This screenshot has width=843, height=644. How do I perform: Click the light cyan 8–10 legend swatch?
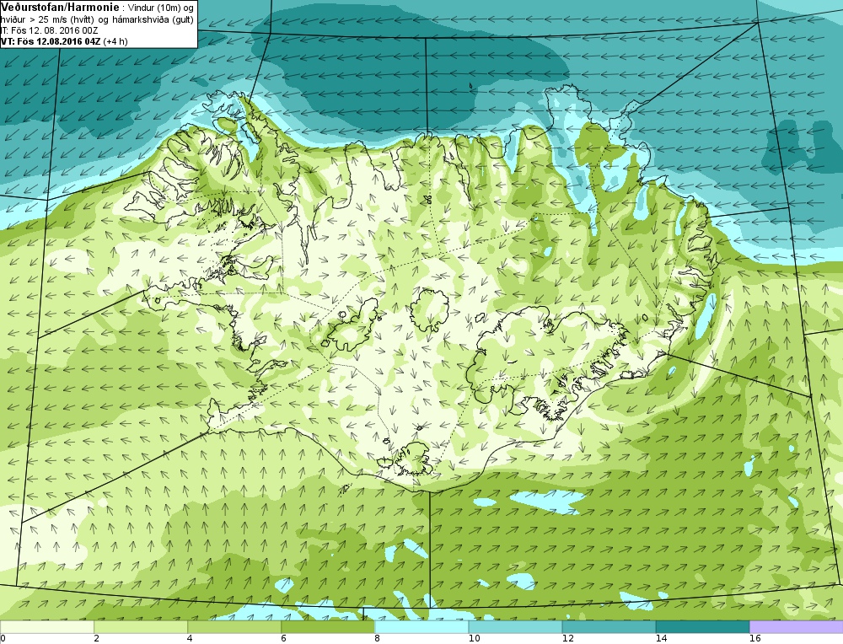[421, 627]
